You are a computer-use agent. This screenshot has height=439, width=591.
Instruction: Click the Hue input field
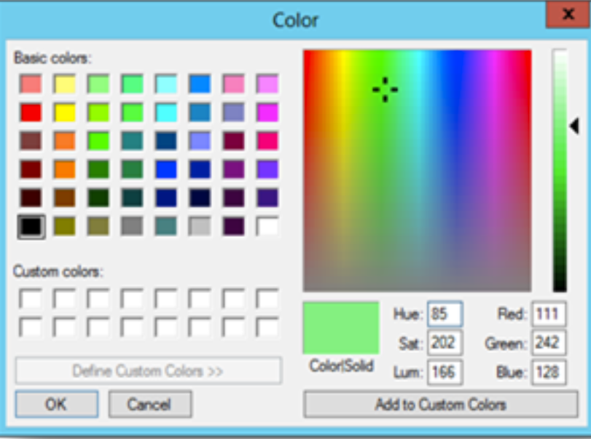pos(445,314)
